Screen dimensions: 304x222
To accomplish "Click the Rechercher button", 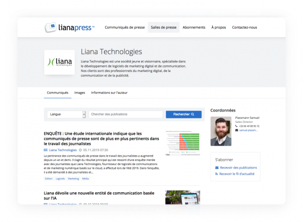I will pyautogui.click(x=183, y=114).
